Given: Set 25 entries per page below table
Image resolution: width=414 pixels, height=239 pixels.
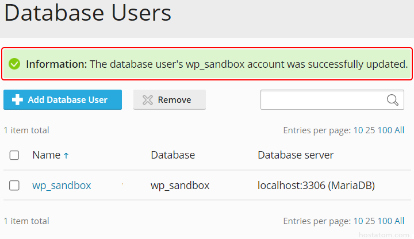Looking at the screenshot, I should point(370,221).
